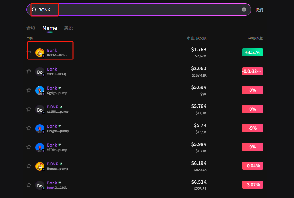Viewport: 294px width, 198px height.
Task: Click the $2.06B market cap value
Action: (x=199, y=68)
